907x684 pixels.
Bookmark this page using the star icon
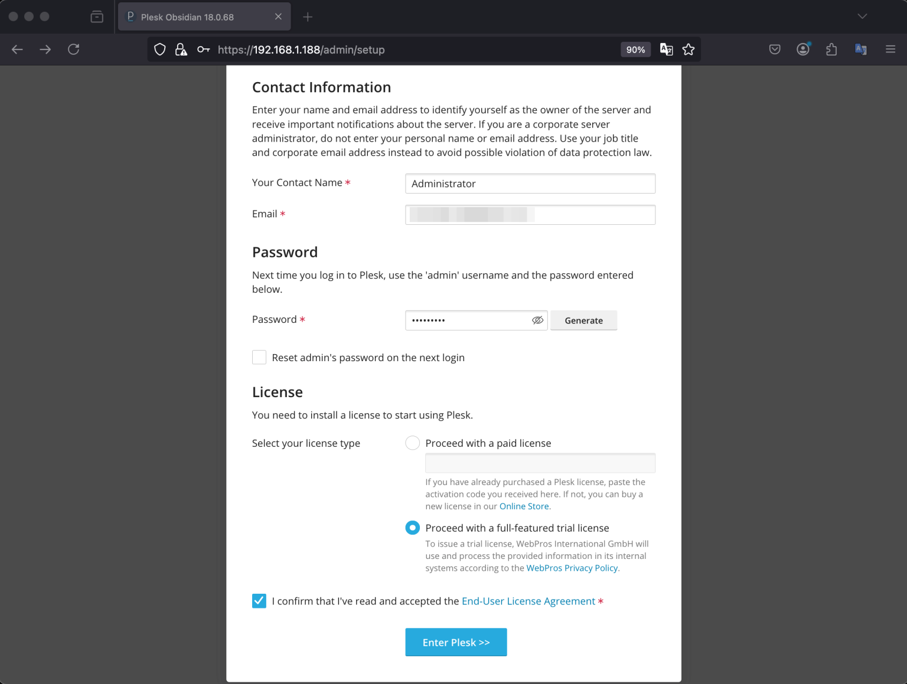[689, 50]
